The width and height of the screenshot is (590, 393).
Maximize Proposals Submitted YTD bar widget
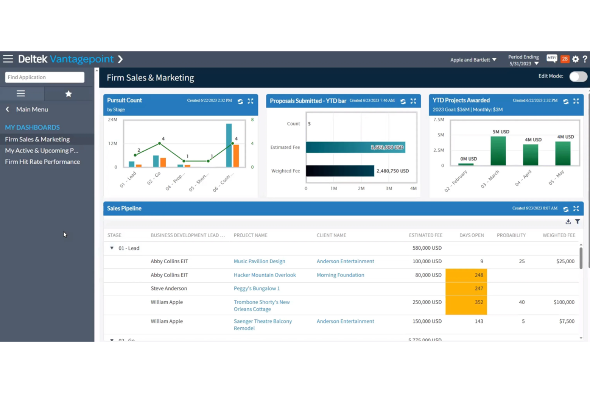tap(413, 101)
